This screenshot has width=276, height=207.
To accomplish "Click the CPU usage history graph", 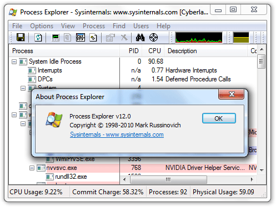I will pos(199,38).
